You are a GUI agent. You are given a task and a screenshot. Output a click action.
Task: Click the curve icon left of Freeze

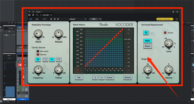[102, 78]
